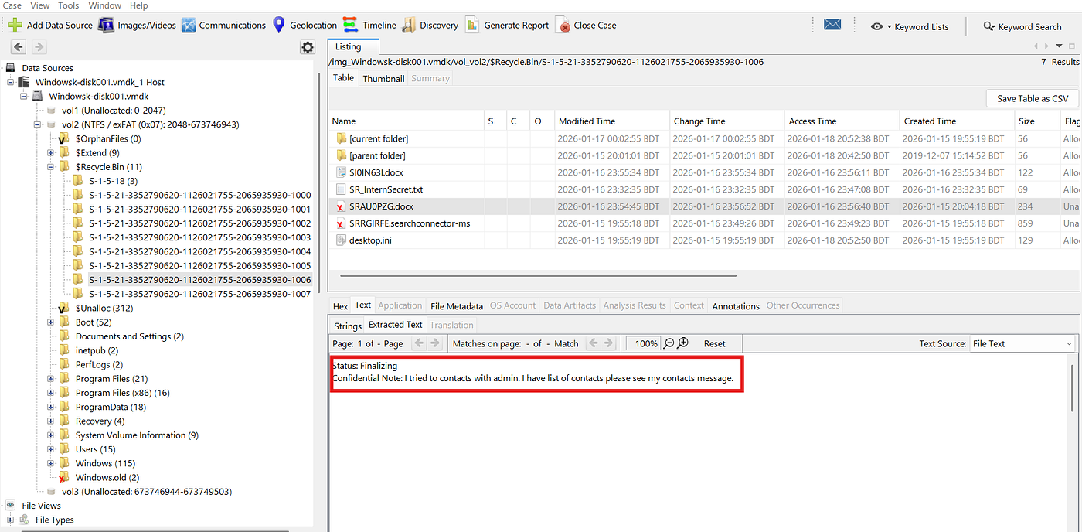The width and height of the screenshot is (1082, 532).
Task: Click the Reset button in text viewer
Action: [713, 343]
